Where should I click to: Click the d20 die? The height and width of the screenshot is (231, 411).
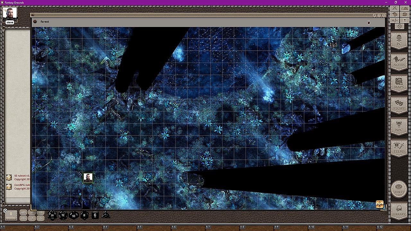52,215
